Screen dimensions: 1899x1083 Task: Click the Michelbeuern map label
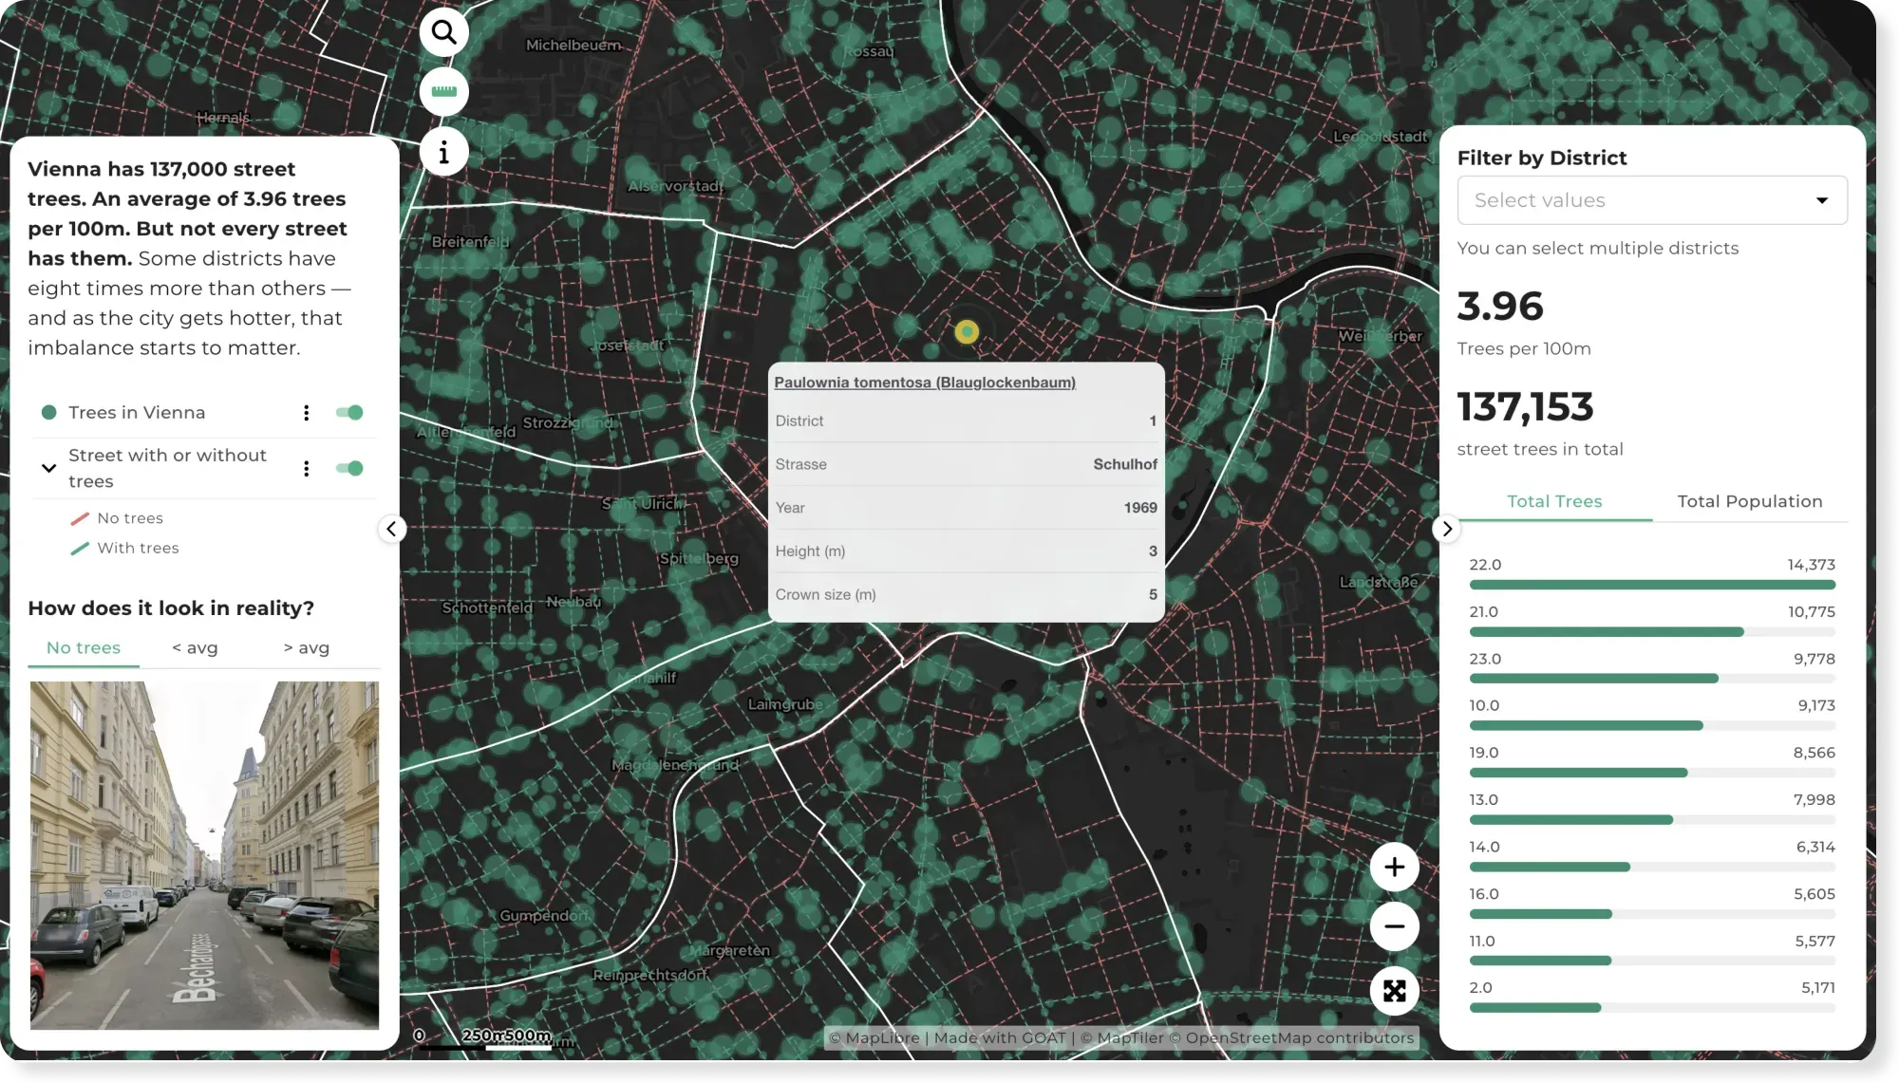coord(573,45)
